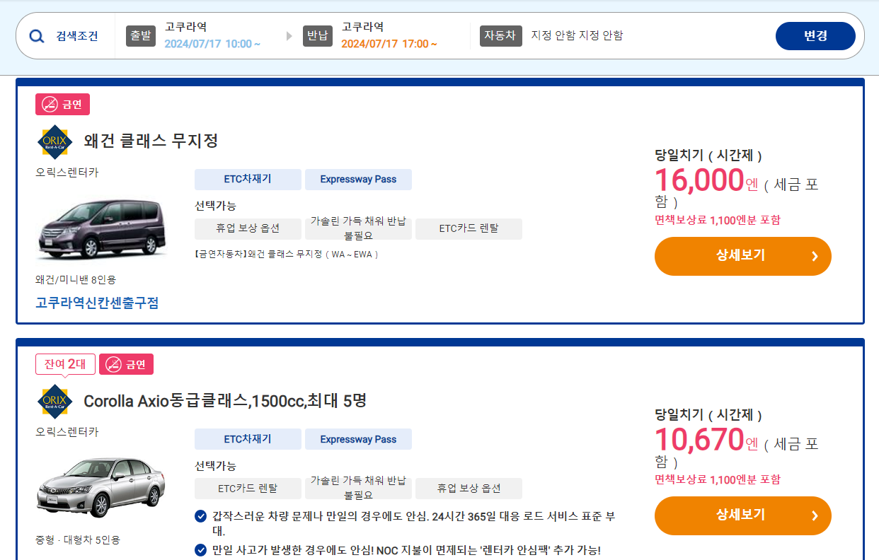Click 당일치기 ( 시간제 ) above the 16,000엔 price

click(x=708, y=156)
